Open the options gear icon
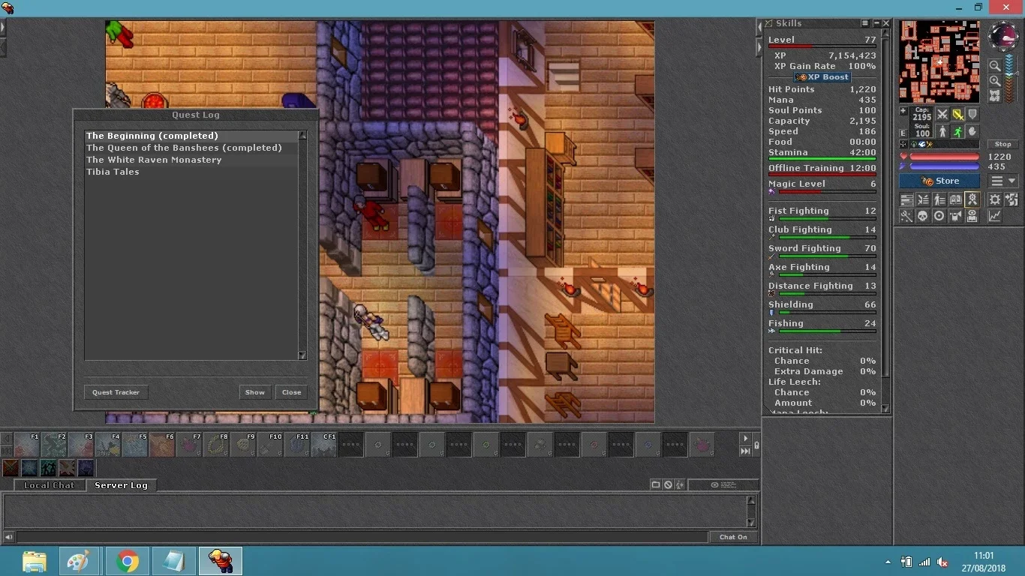Viewport: 1025px width, 576px height. click(x=995, y=199)
